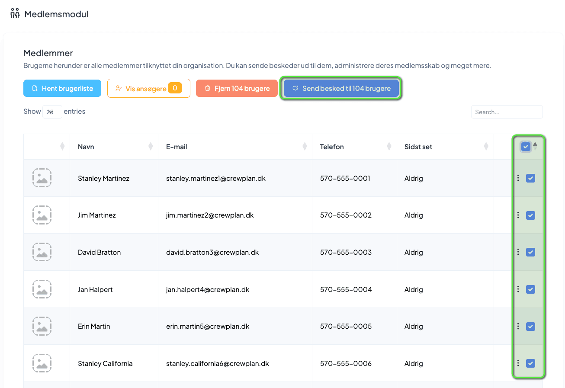The image size is (565, 388).
Task: Focus the Search input field
Action: [x=507, y=112]
